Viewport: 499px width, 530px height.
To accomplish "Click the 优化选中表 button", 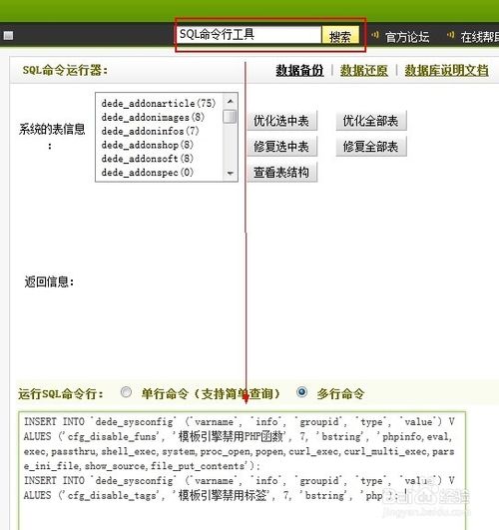I will 282,121.
